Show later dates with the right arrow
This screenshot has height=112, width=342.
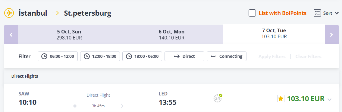click(x=331, y=35)
